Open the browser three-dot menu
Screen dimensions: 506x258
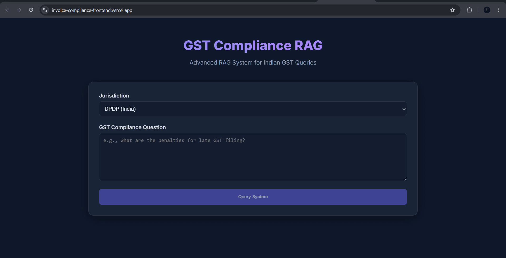(499, 10)
